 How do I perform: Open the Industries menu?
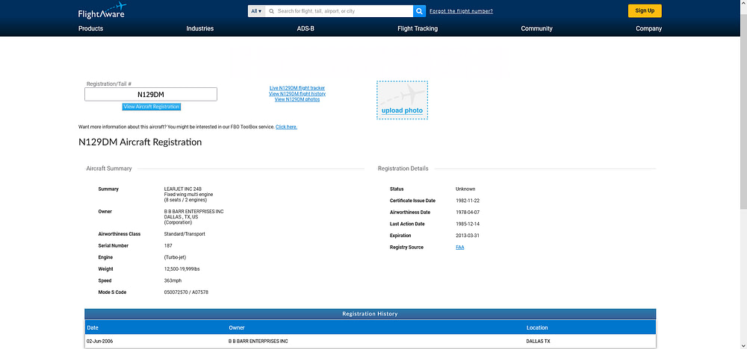[200, 28]
